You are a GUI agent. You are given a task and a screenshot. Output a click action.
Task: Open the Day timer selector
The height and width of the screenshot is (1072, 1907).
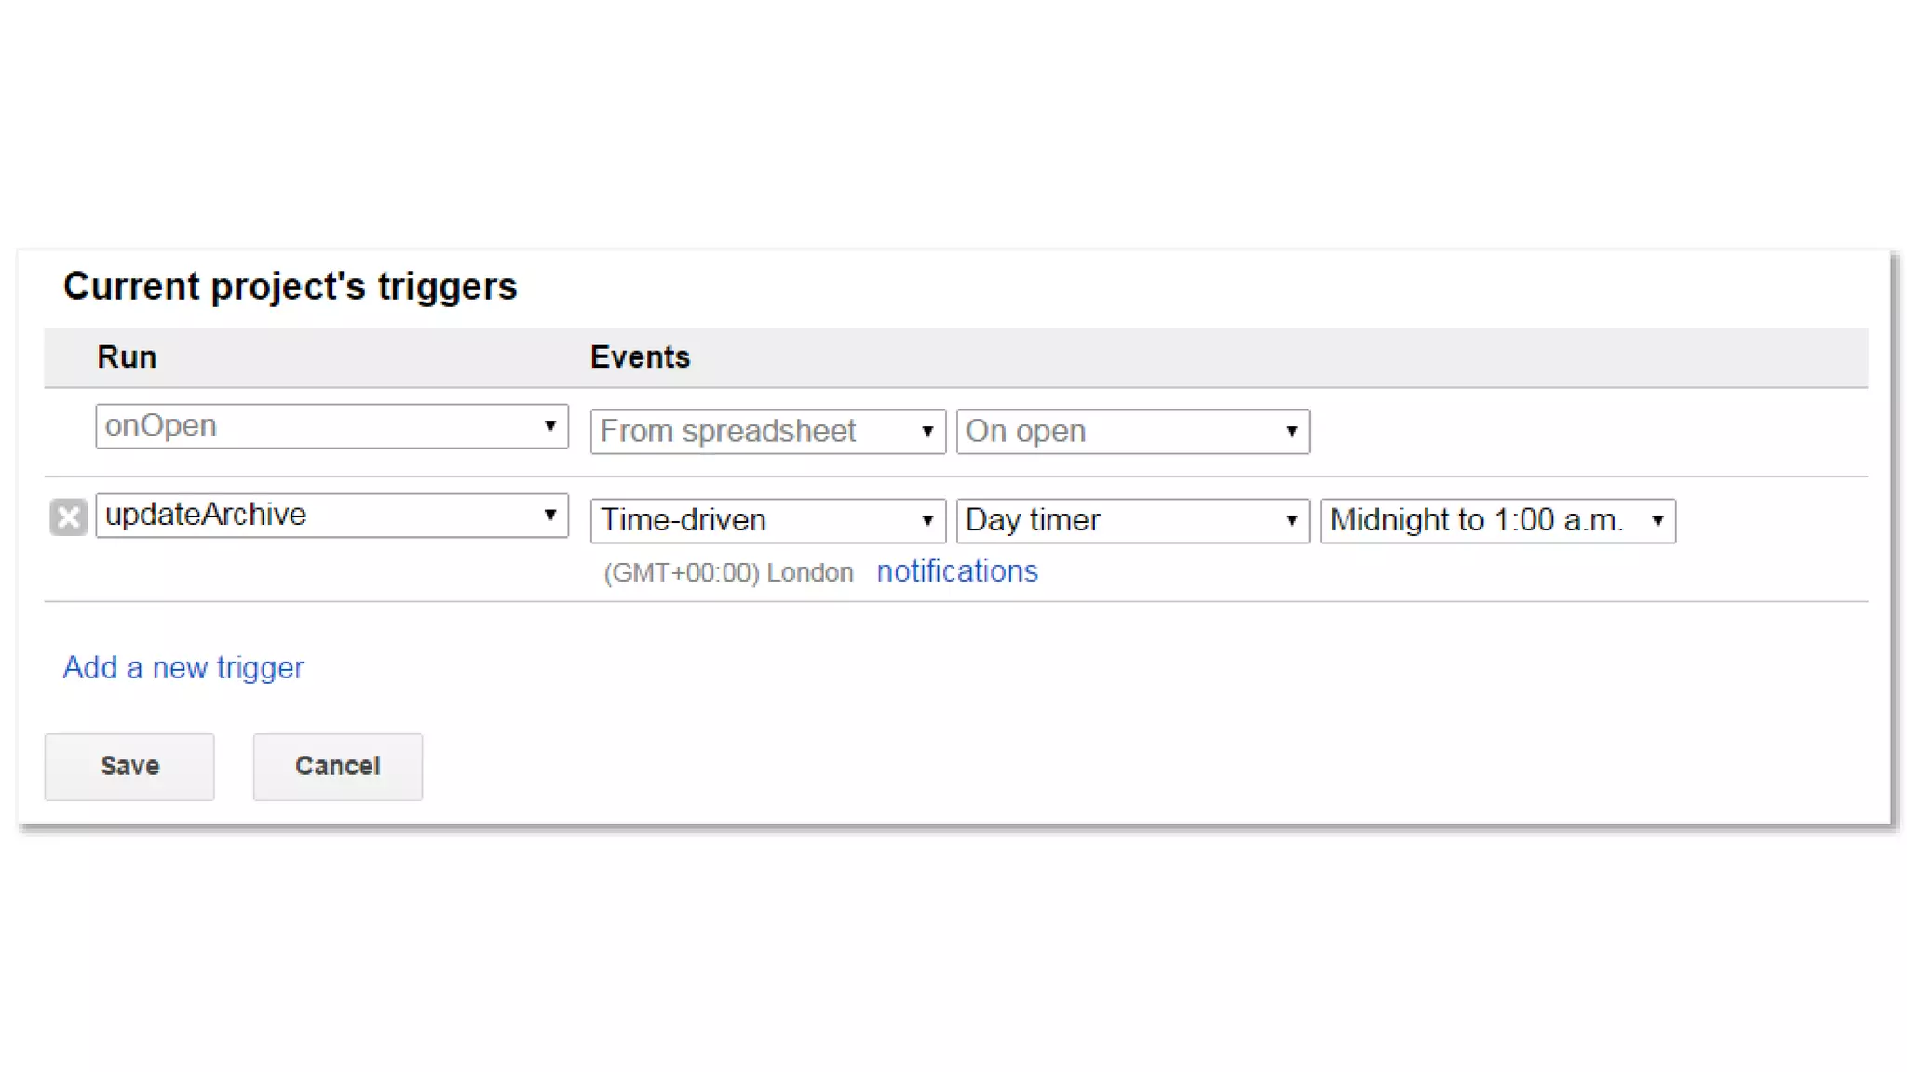[1131, 520]
